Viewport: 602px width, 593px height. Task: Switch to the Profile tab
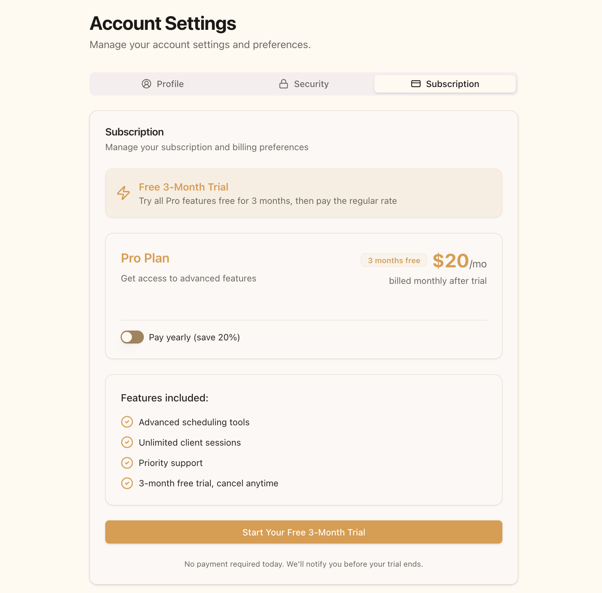point(163,84)
